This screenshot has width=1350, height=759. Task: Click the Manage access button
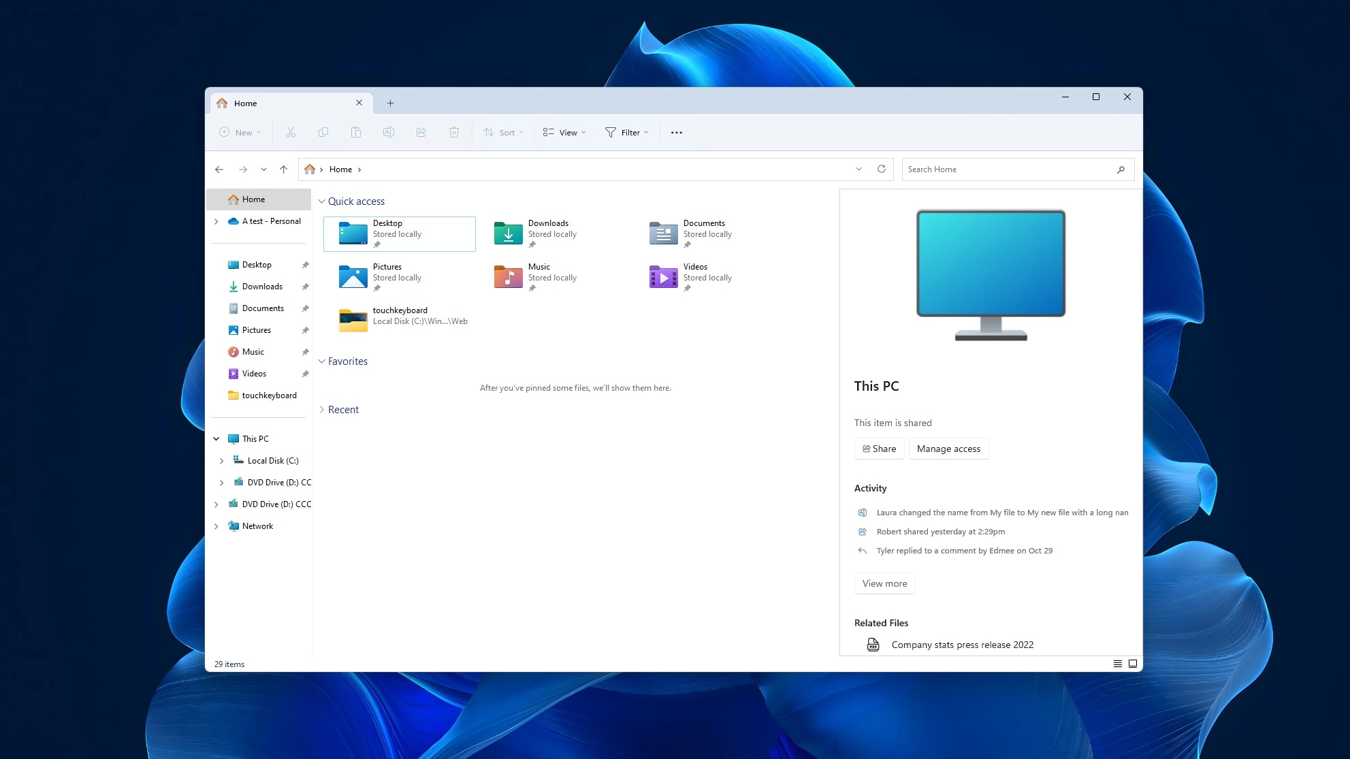[x=948, y=449]
